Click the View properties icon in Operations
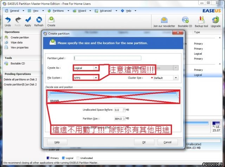Viewport: 225px width, 167px height. point(6,47)
